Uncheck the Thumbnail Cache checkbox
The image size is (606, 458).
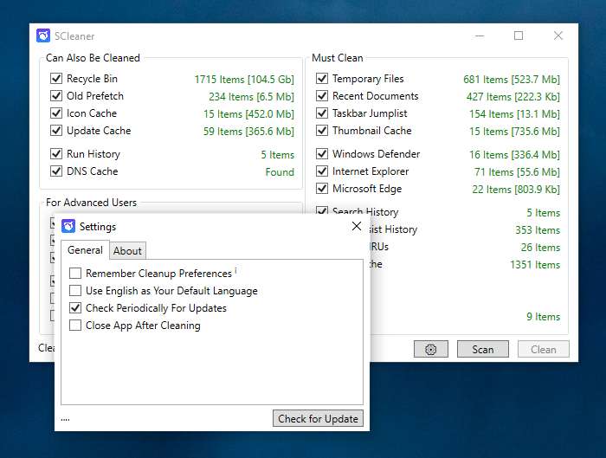(322, 130)
